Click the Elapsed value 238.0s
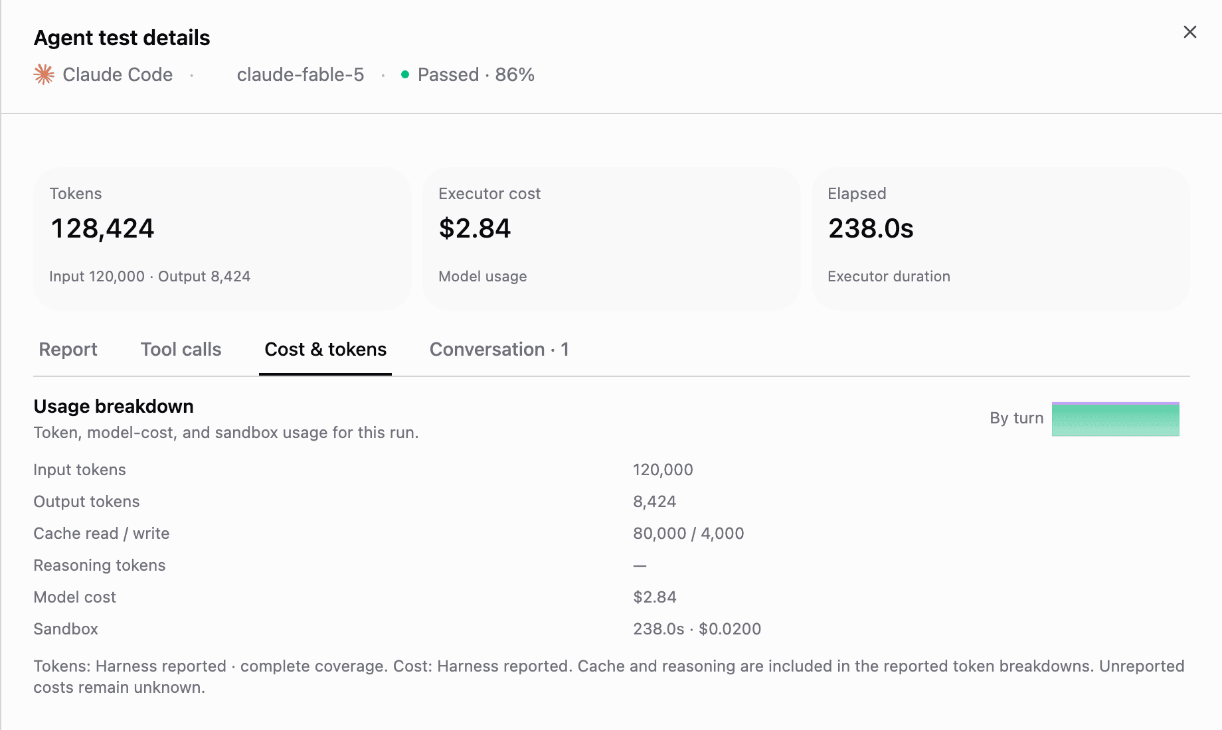Image resolution: width=1222 pixels, height=730 pixels. click(x=871, y=228)
